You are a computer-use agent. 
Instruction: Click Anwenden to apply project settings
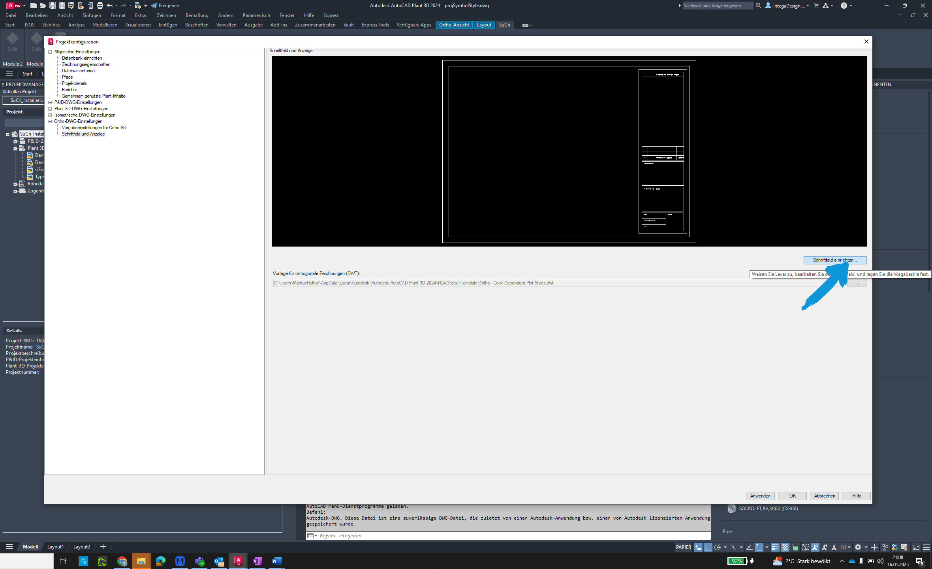point(760,496)
